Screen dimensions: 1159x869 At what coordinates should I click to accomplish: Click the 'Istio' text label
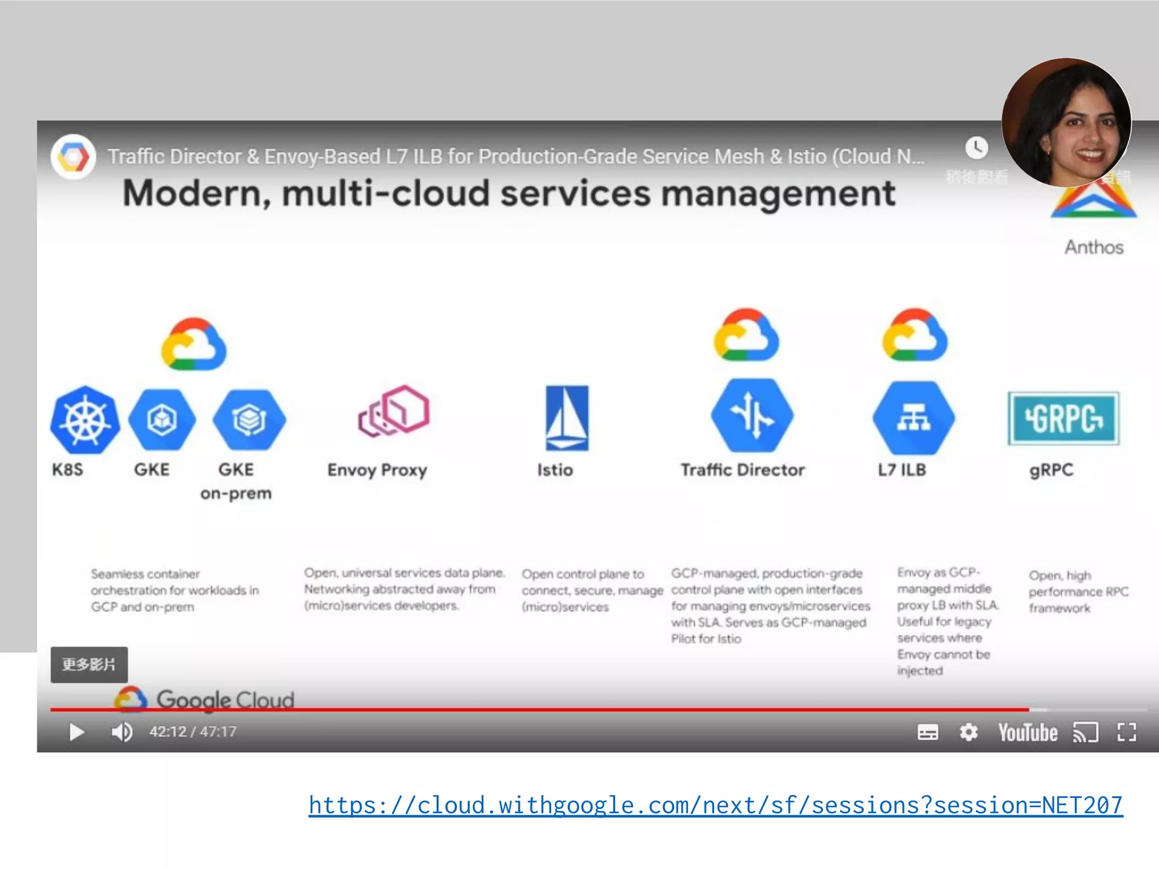pos(555,470)
